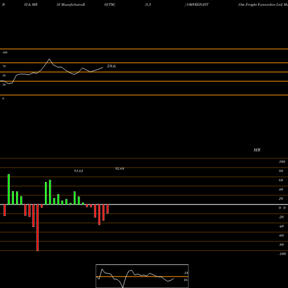Click the RSI value label 59.6

[x=111, y=66]
